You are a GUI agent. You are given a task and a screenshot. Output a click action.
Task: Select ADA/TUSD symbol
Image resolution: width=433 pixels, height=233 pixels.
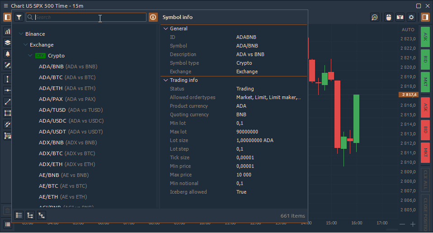click(71, 110)
